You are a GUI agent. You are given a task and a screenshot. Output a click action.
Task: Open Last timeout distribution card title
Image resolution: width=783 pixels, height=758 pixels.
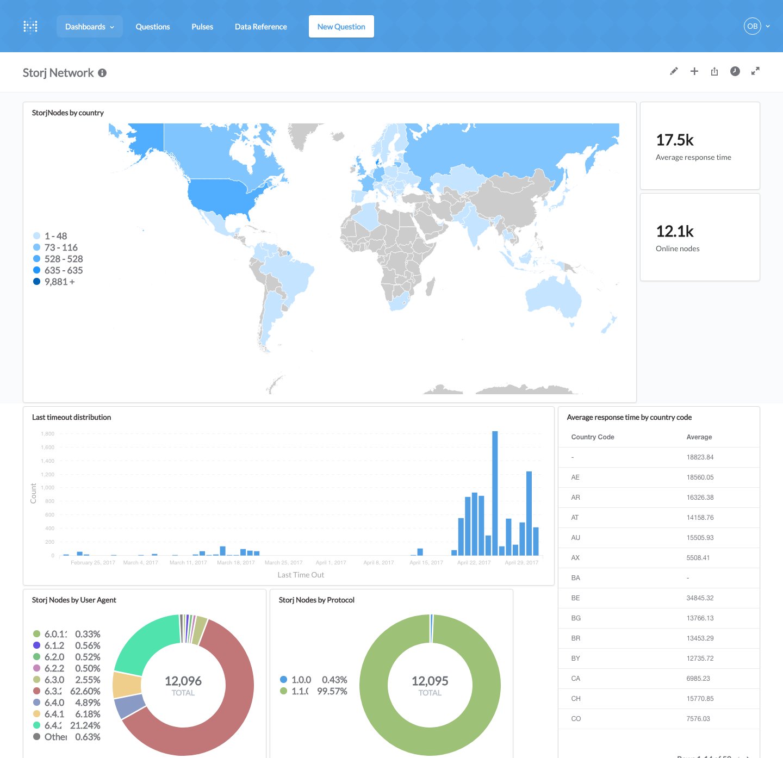pos(72,417)
